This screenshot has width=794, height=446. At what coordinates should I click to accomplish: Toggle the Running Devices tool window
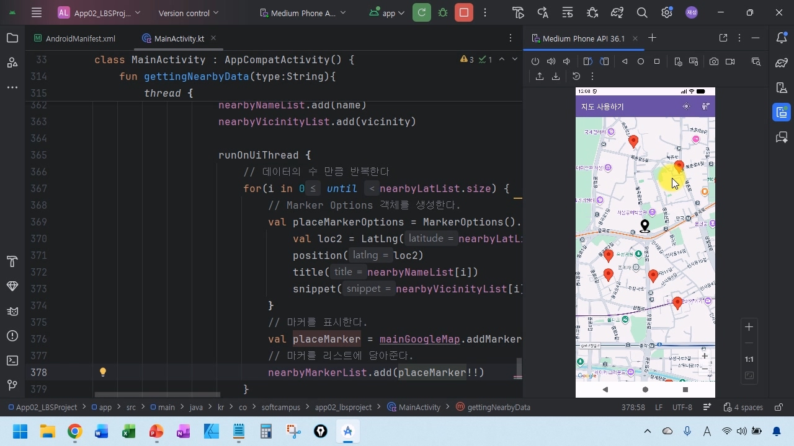[781, 112]
